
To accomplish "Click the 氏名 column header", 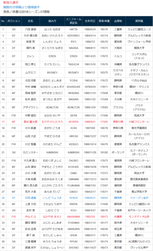I will coord(31,21).
